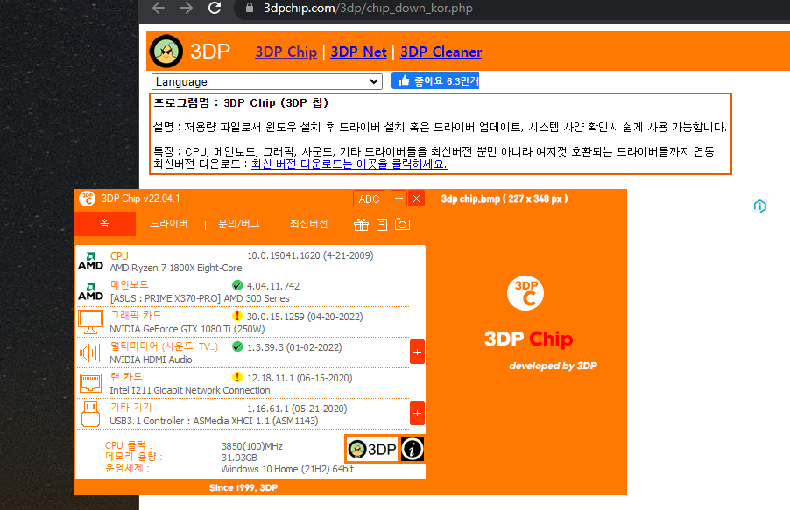Click the Facebook like 좋아요 button
Image resolution: width=790 pixels, height=510 pixels.
434,81
